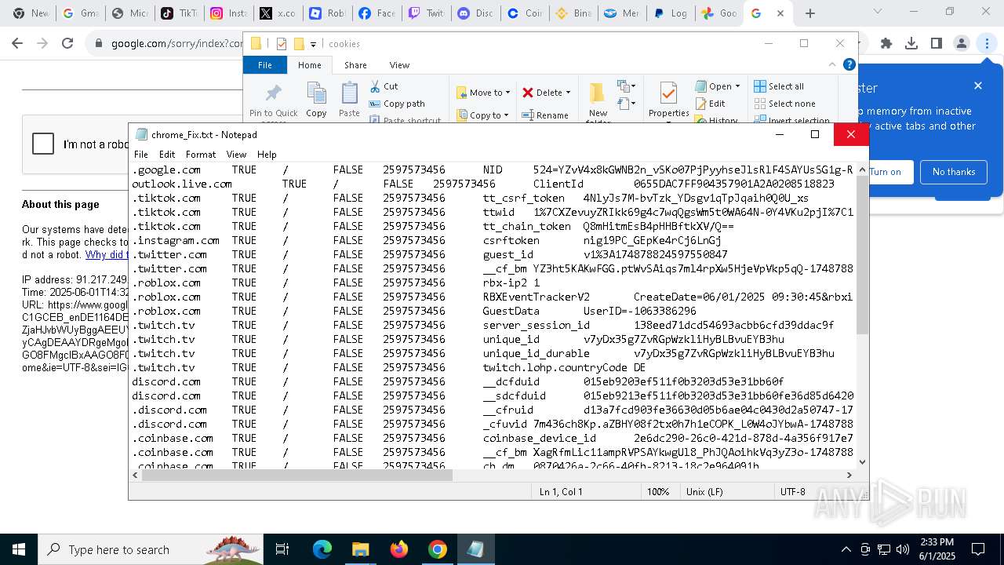
Task: Switch to the Share ribbon tab in Explorer
Action: (x=355, y=65)
